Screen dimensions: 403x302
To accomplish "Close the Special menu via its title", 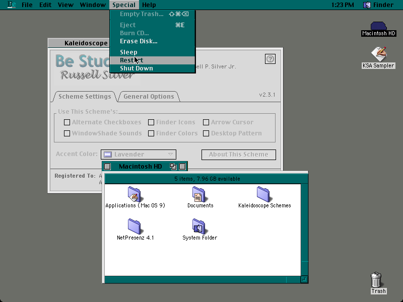I will [x=124, y=5].
